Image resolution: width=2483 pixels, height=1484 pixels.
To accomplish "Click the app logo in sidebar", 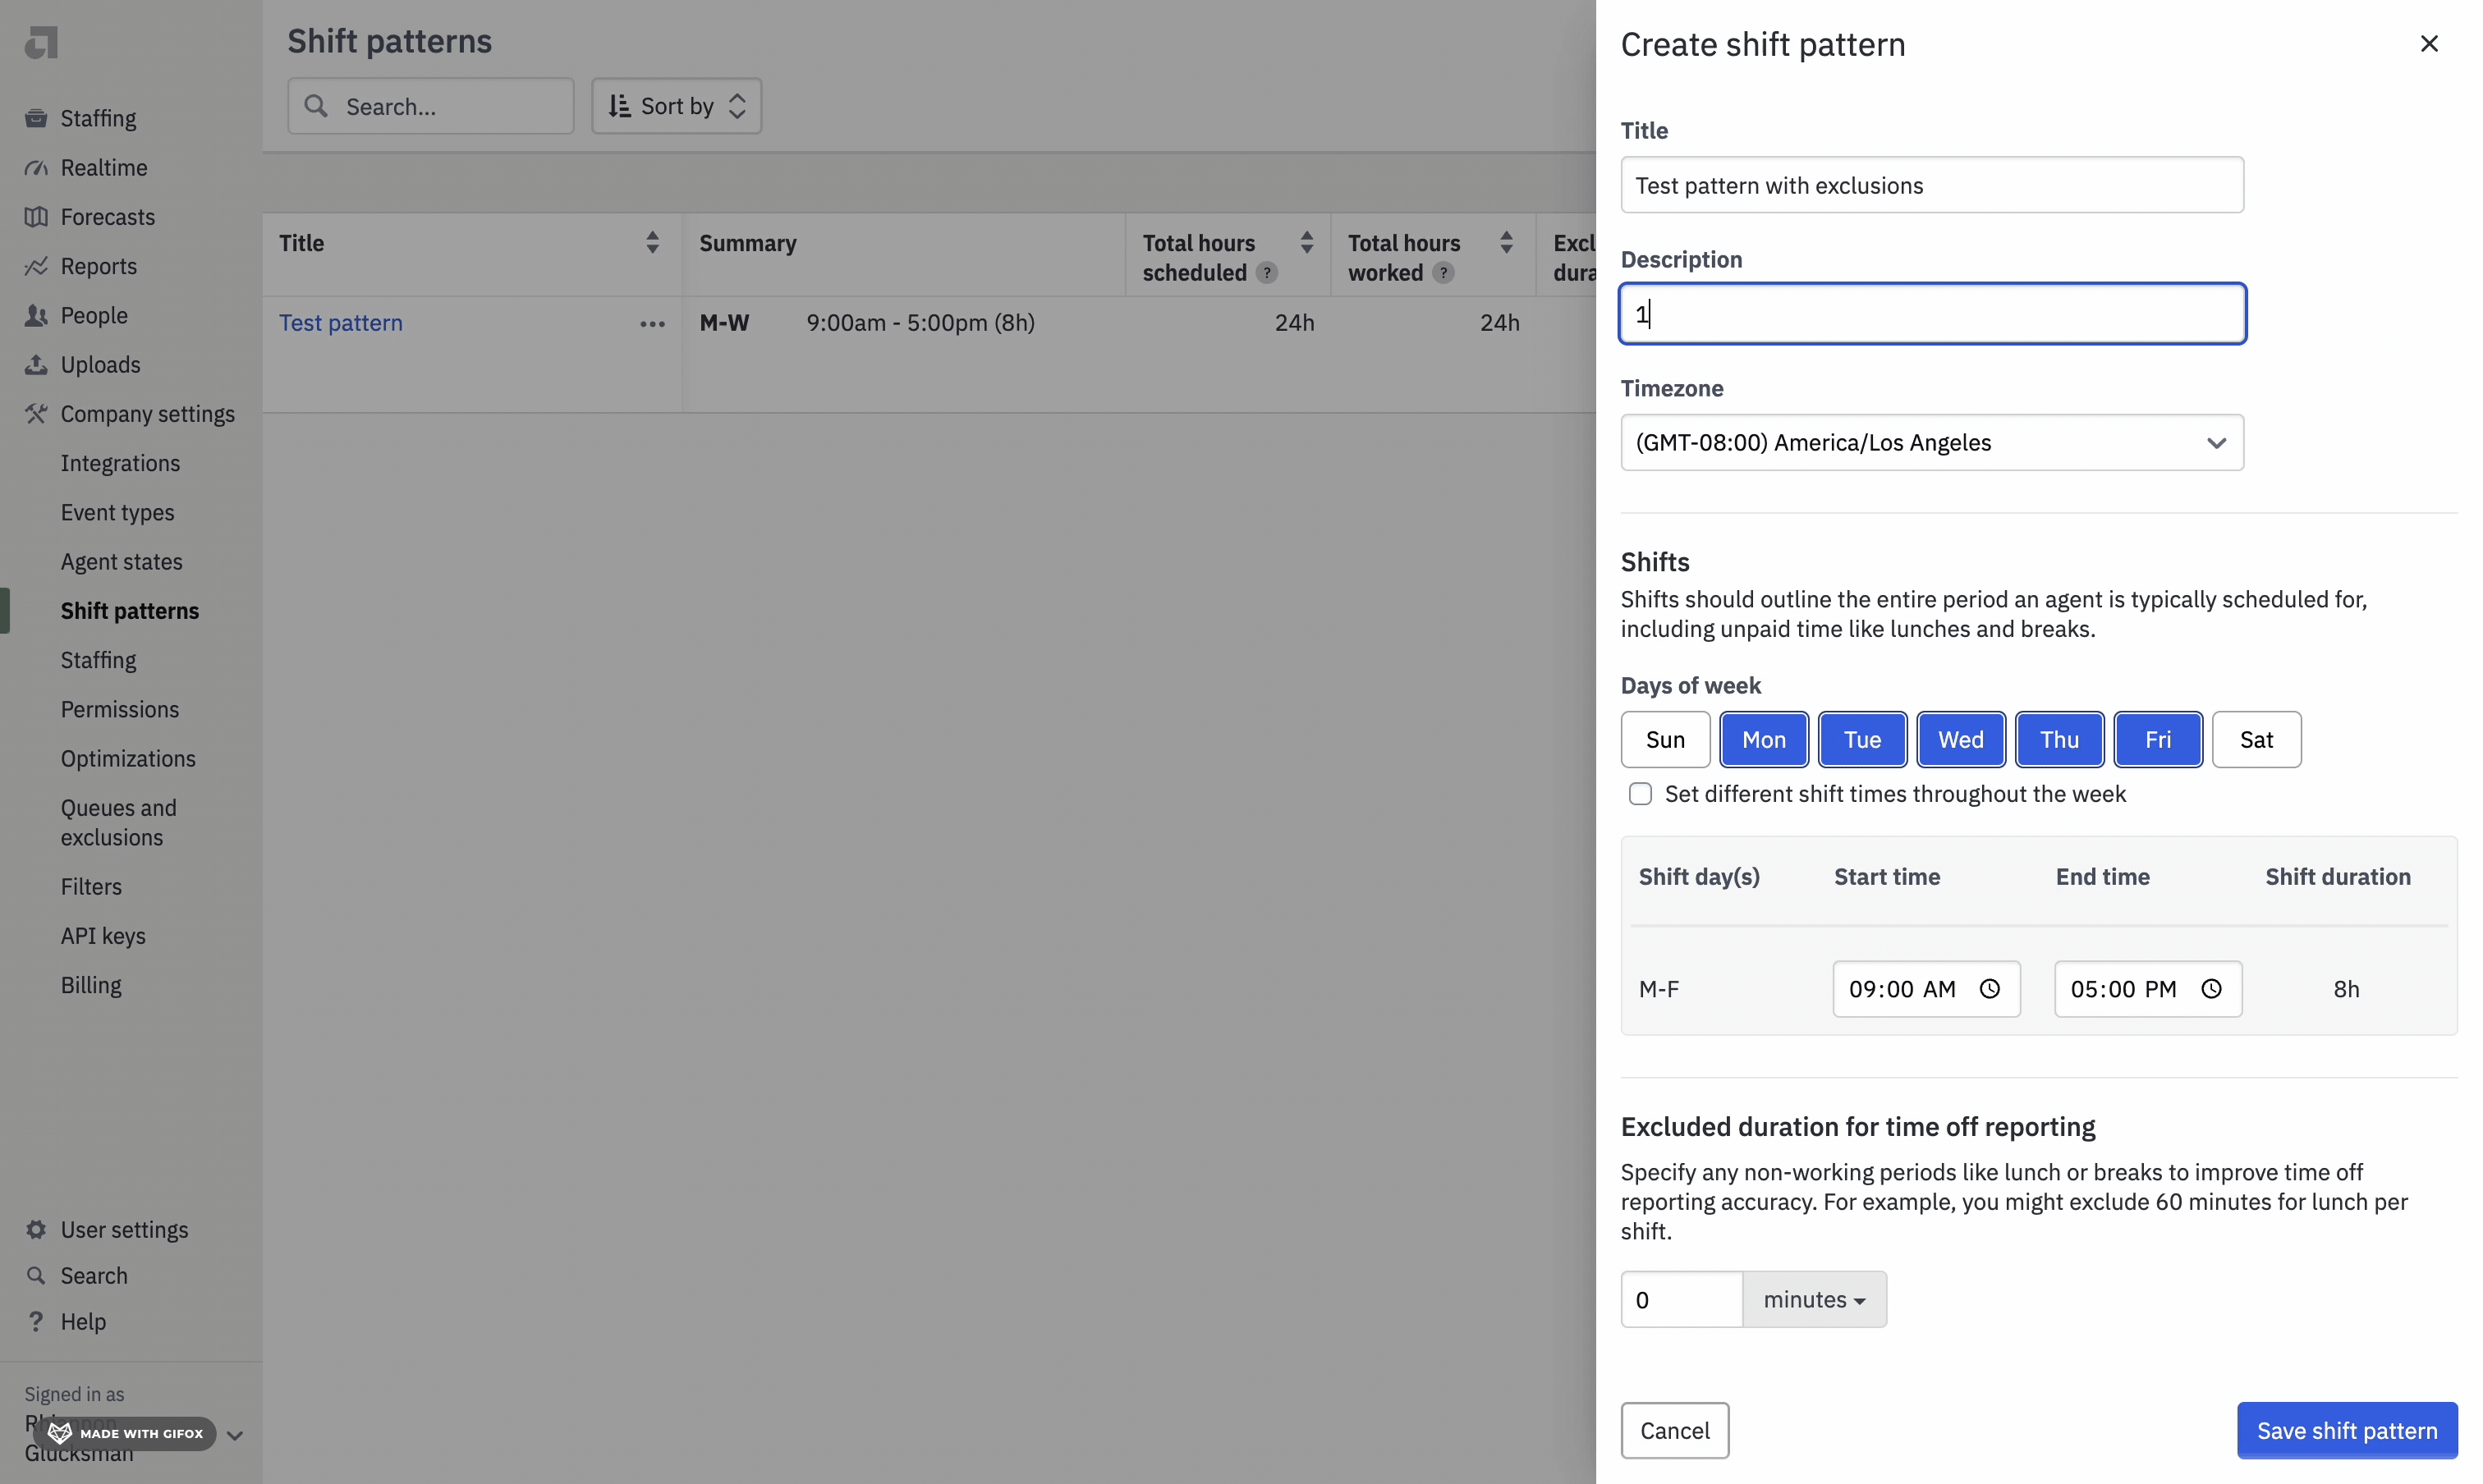I will (x=41, y=42).
